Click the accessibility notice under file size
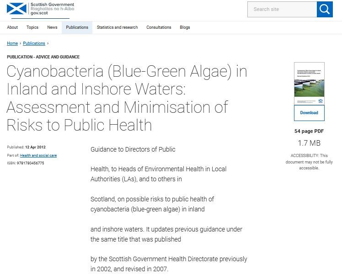The width and height of the screenshot is (342, 279). click(309, 162)
